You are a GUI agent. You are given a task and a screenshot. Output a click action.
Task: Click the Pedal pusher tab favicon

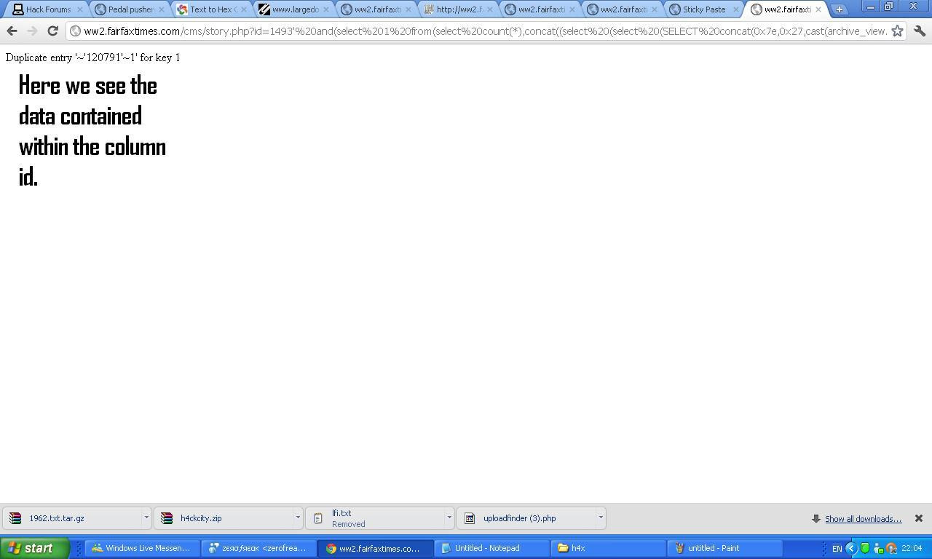[x=100, y=9]
